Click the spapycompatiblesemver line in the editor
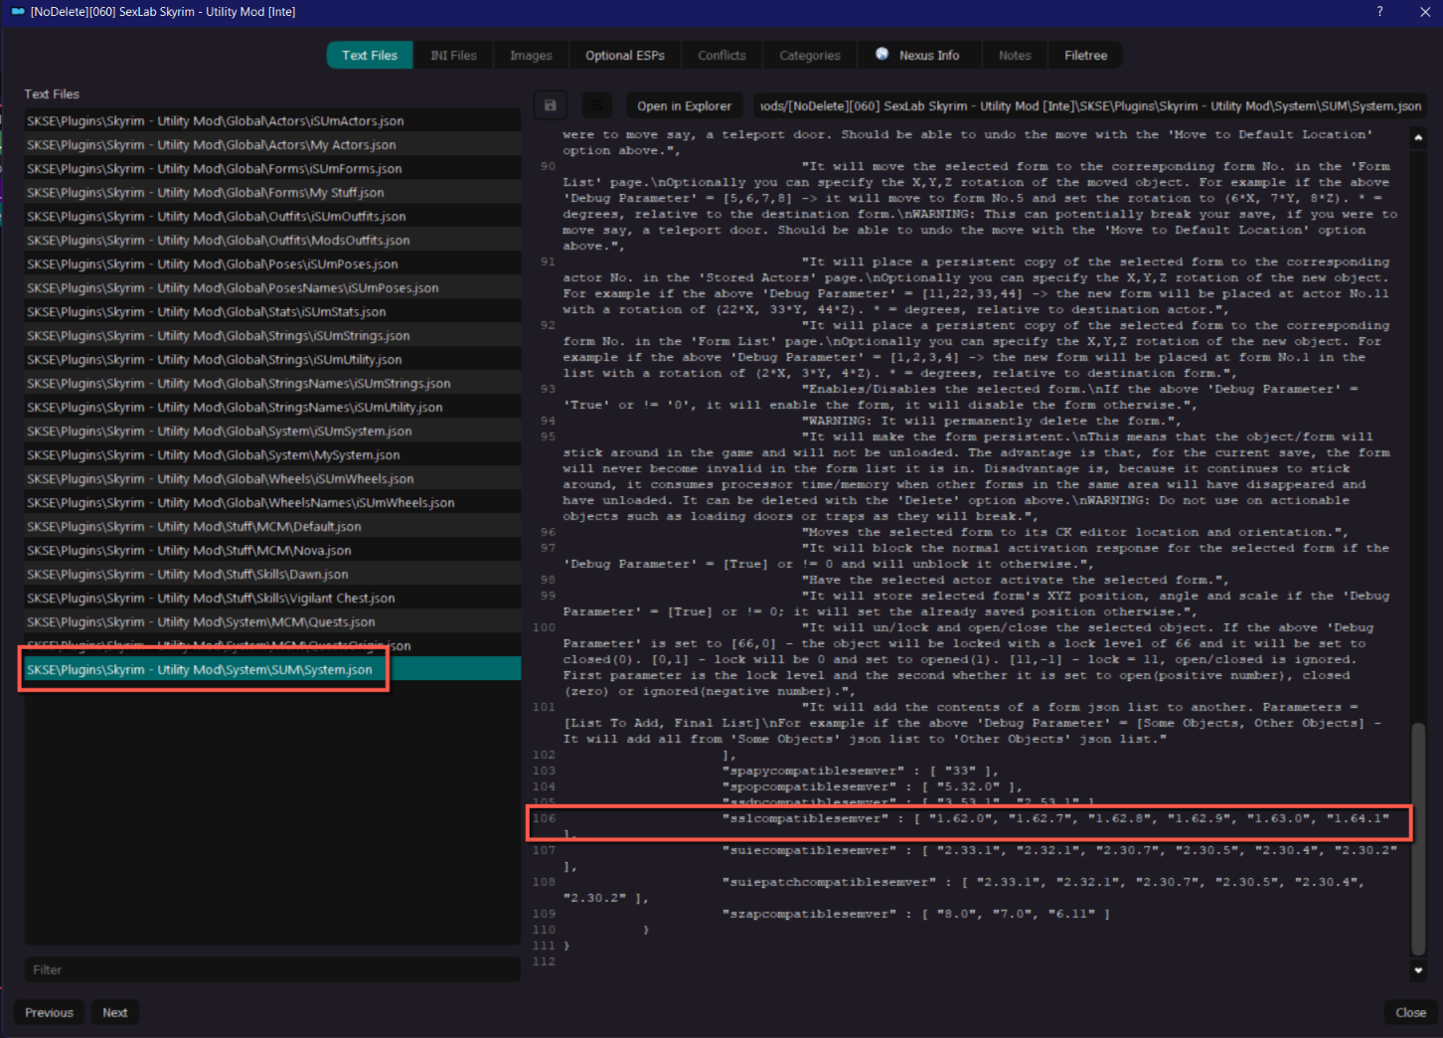 (x=861, y=771)
